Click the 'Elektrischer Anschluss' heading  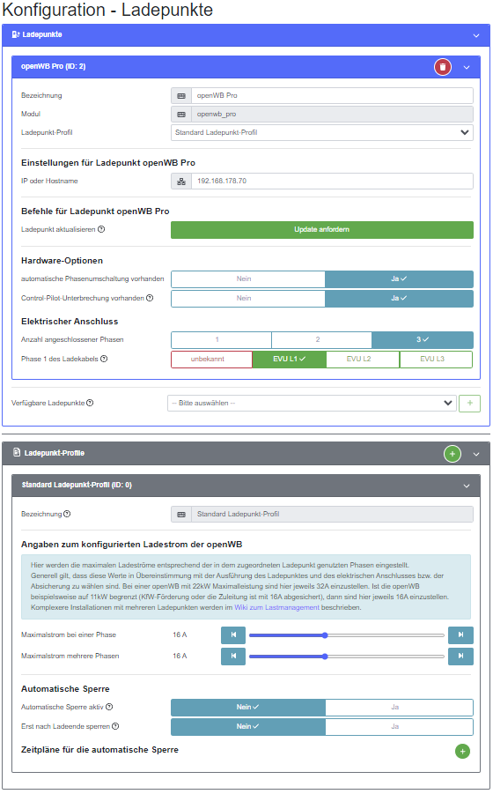coord(70,322)
